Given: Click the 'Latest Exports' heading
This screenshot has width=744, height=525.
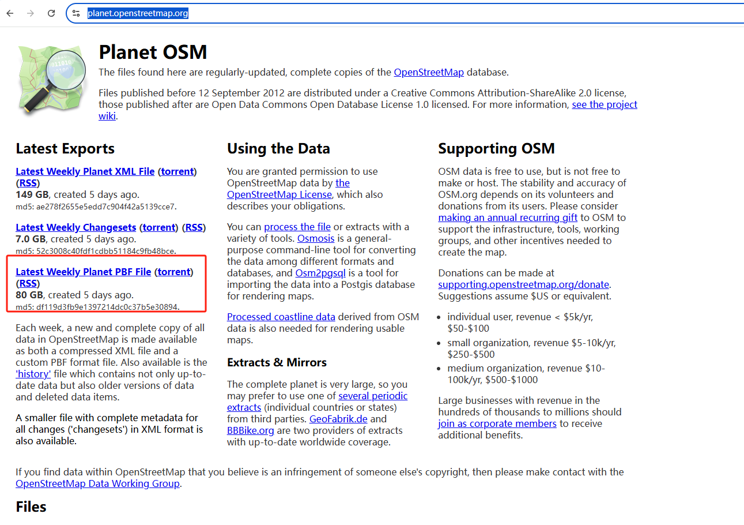Looking at the screenshot, I should (65, 148).
